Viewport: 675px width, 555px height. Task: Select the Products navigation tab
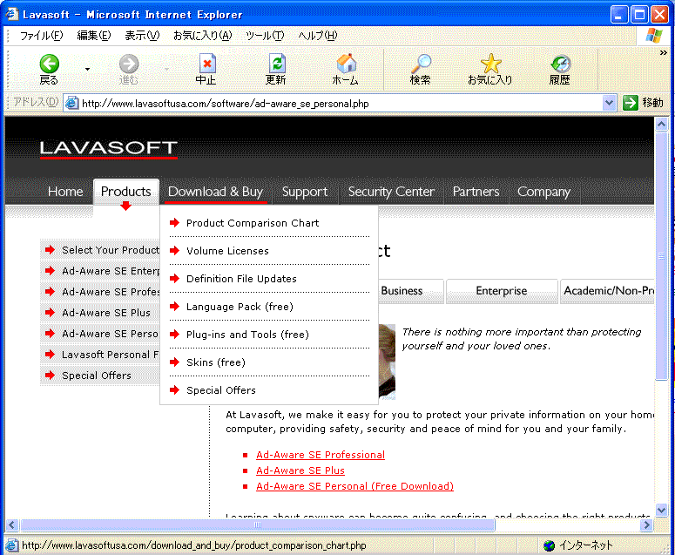(x=125, y=191)
